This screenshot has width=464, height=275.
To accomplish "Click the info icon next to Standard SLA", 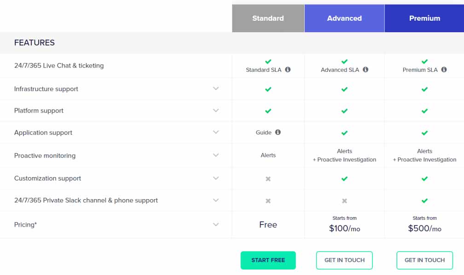I will (x=288, y=70).
